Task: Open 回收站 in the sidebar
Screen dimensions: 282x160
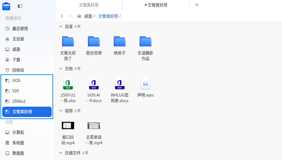Action: click(18, 70)
